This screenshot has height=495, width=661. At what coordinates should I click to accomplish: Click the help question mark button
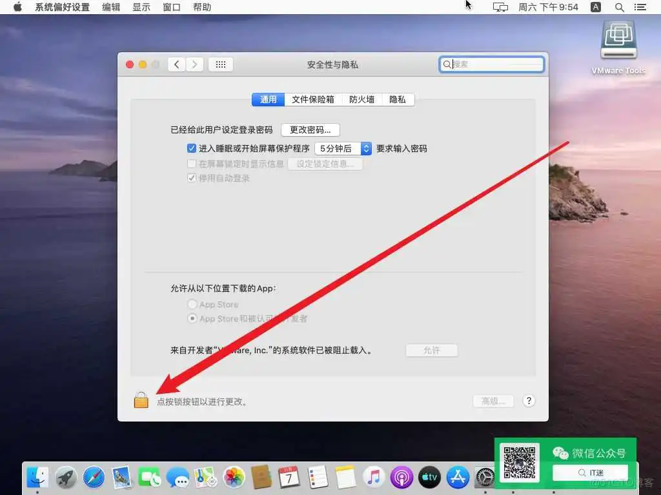[529, 400]
